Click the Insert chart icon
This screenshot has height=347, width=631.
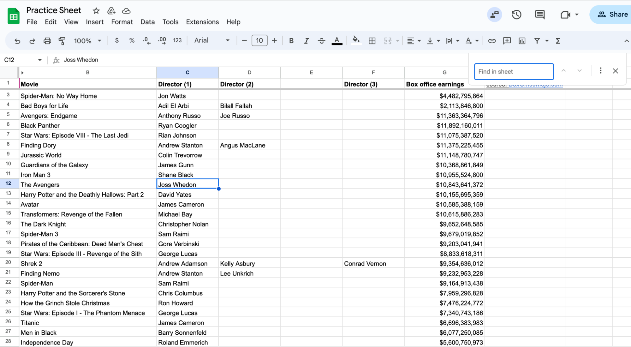click(522, 41)
